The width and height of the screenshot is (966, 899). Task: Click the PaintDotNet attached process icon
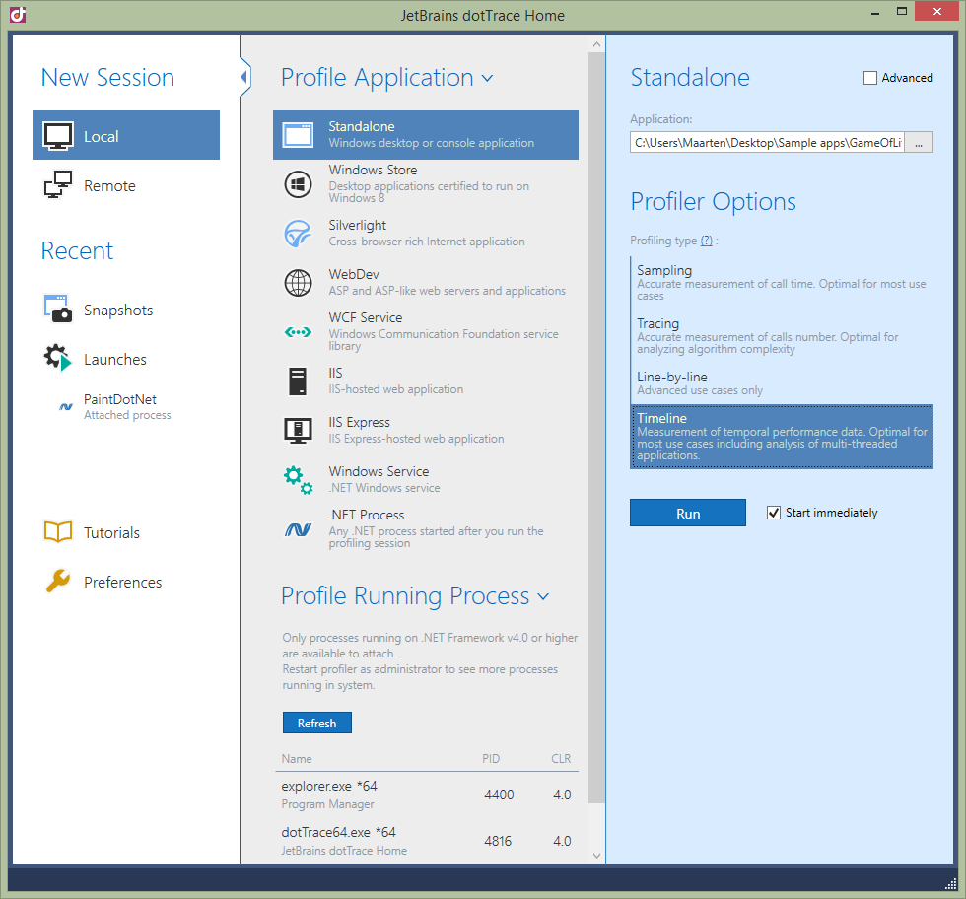point(65,407)
